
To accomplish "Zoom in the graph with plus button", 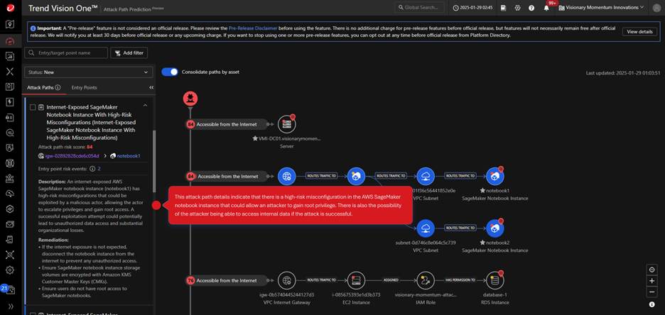I will [x=652, y=281].
